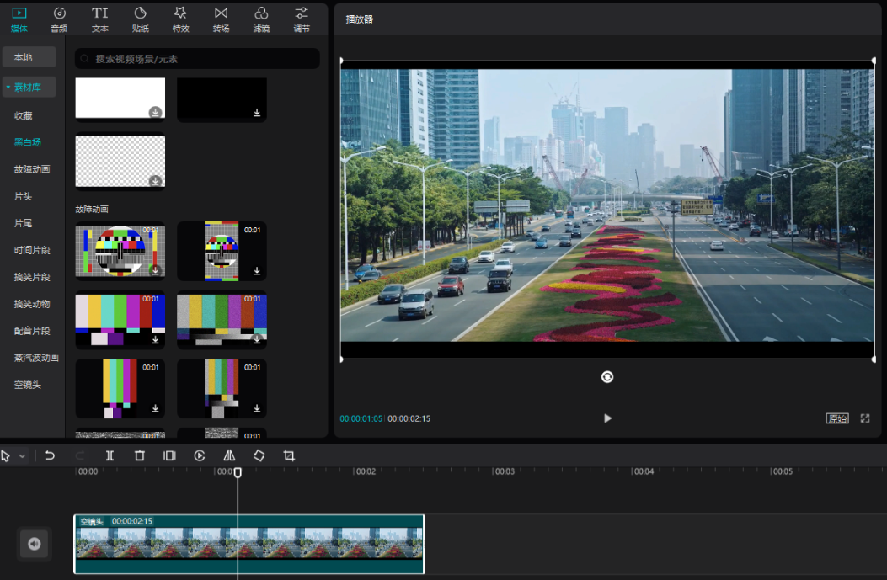Click the freeze frame icon in timeline toolbar
The width and height of the screenshot is (887, 580).
click(169, 455)
